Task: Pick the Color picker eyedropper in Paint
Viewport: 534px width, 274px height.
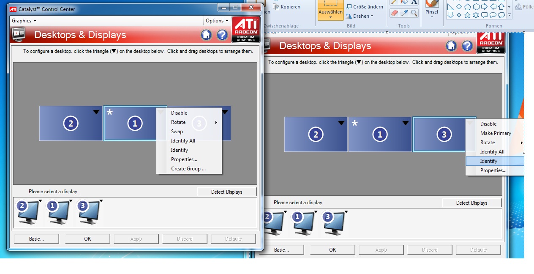Action: (404, 13)
